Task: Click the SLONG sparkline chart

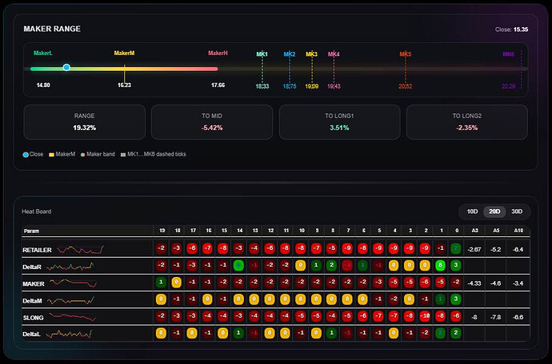Action: click(x=72, y=317)
